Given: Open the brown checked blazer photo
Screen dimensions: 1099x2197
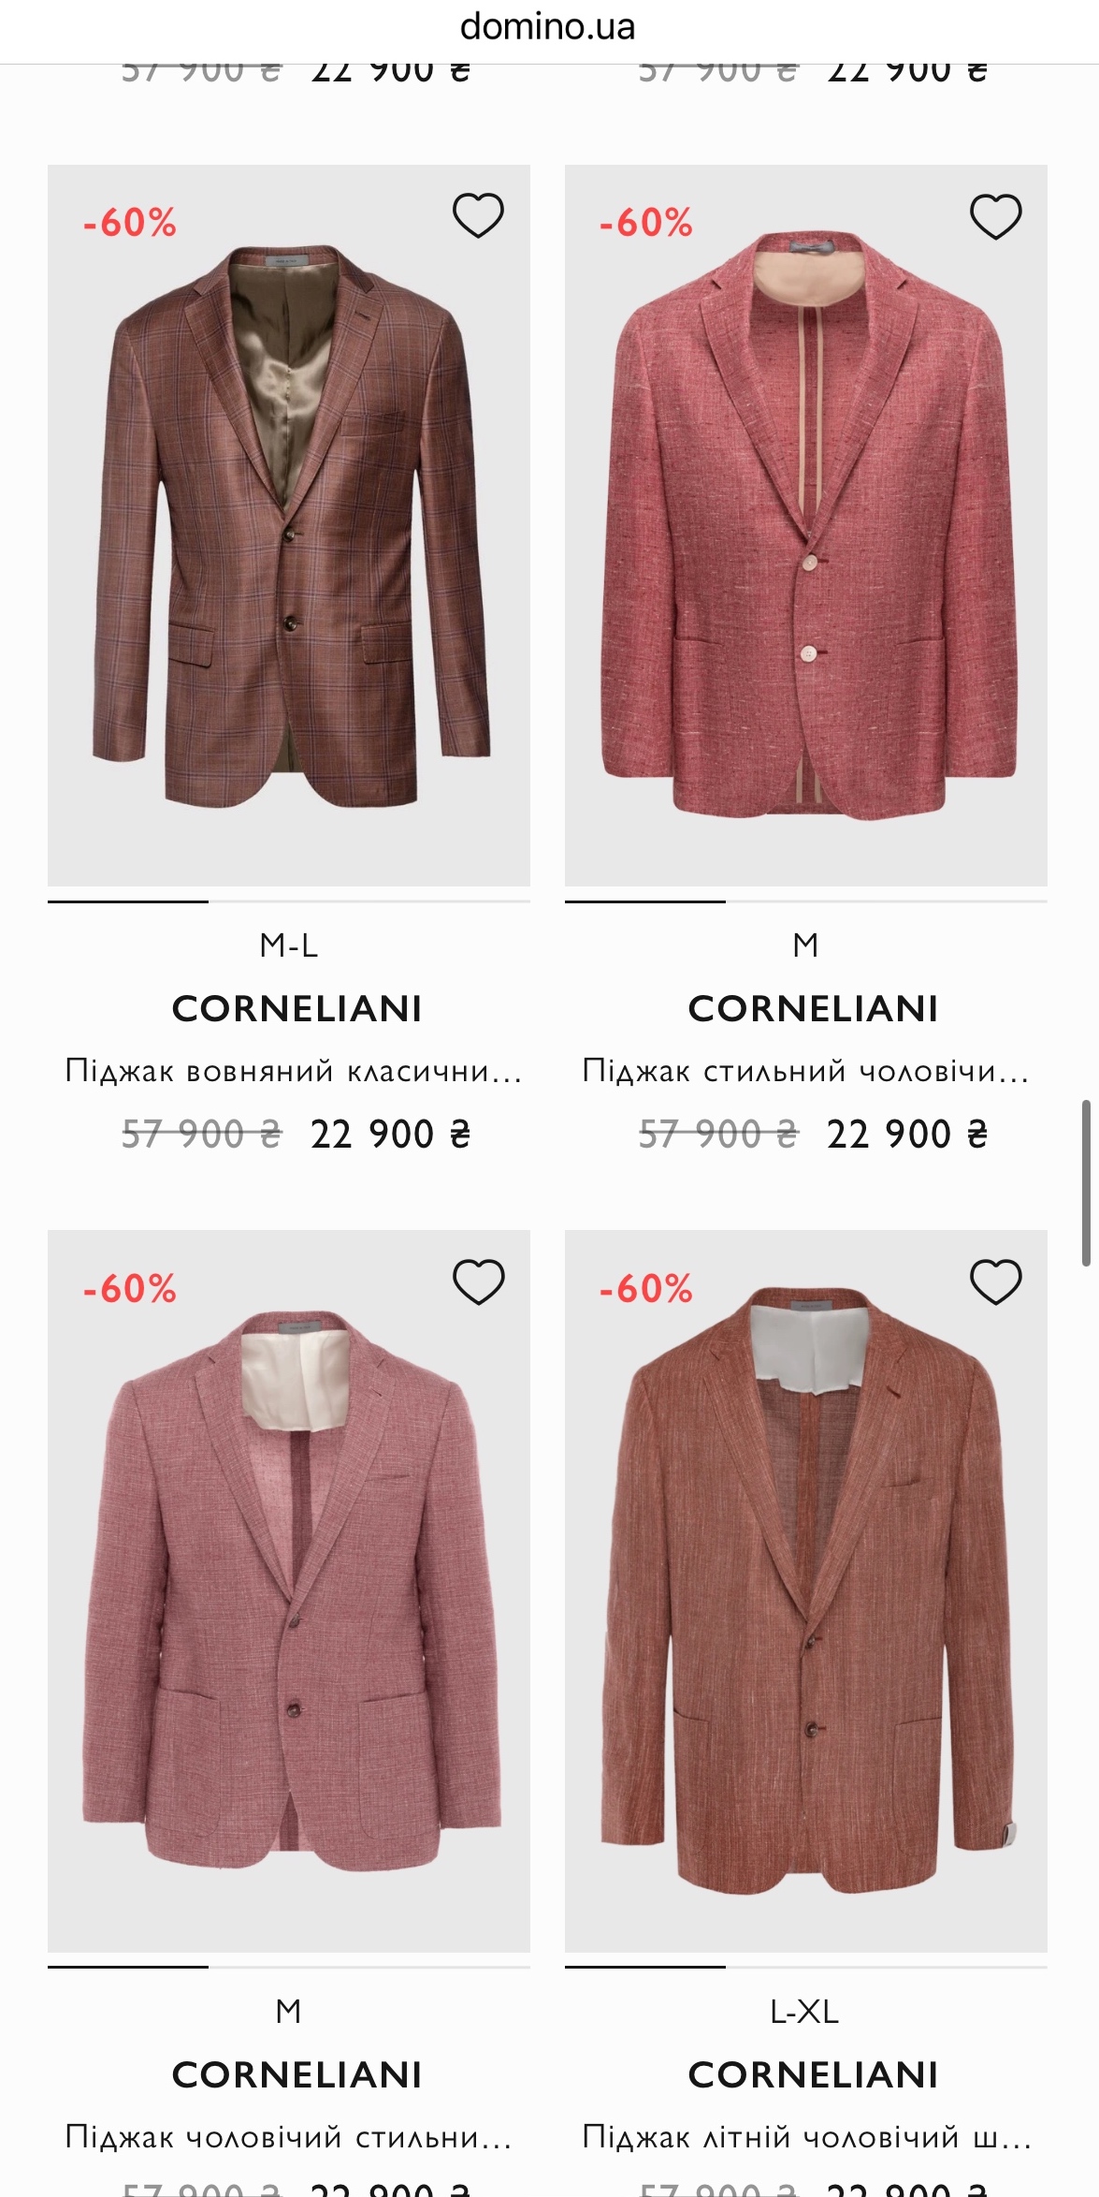Looking at the screenshot, I should [x=289, y=543].
